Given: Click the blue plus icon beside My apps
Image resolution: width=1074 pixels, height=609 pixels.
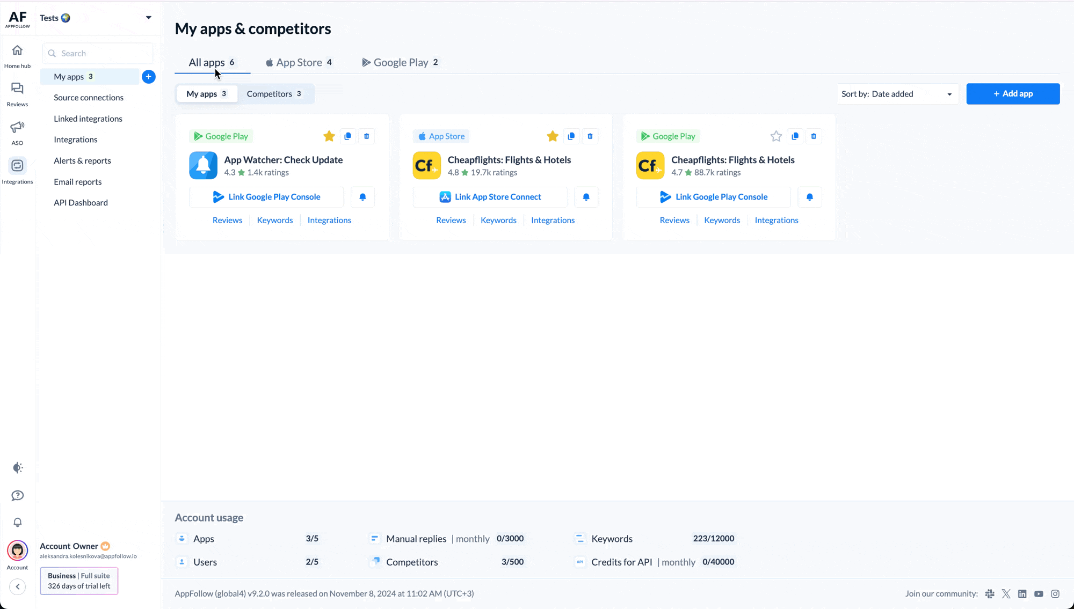Looking at the screenshot, I should point(149,77).
